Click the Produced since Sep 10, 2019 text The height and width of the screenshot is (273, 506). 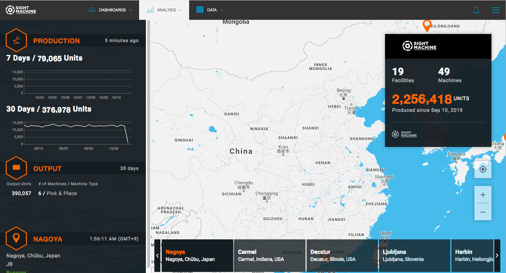coord(427,110)
